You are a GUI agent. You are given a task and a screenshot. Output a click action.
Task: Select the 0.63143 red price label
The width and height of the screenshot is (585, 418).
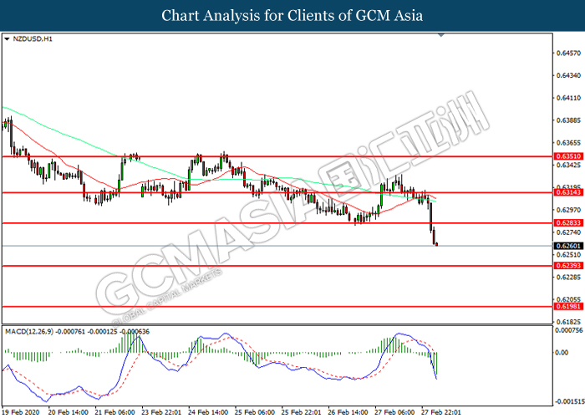568,192
